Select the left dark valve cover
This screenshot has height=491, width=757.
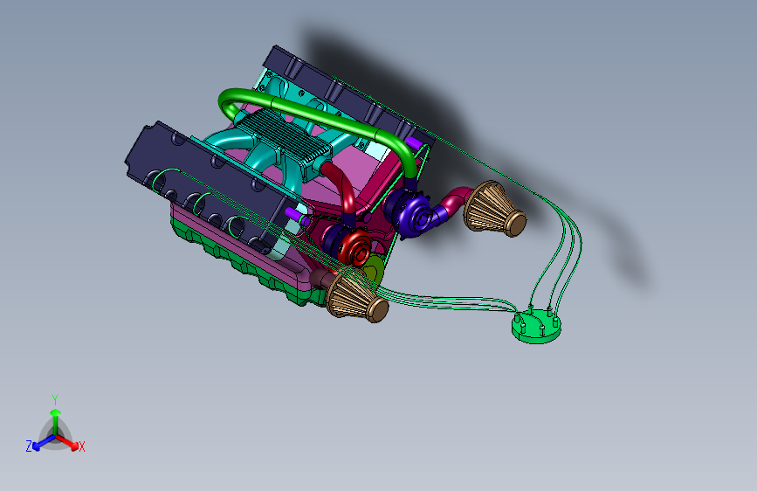pos(208,186)
